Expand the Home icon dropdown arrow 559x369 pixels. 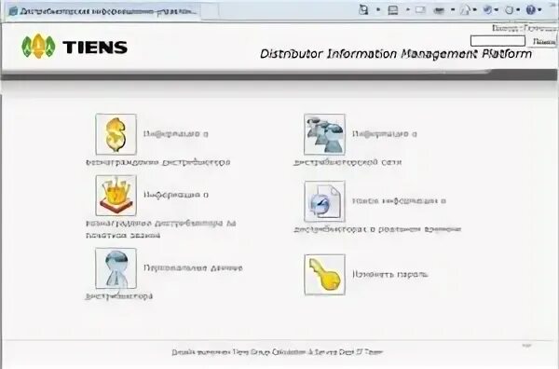[x=378, y=10]
